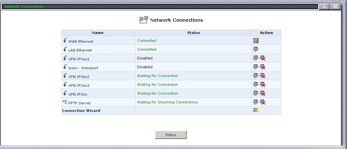Edit the LAN Ethernet connection
This screenshot has height=149, width=347.
[x=256, y=49]
